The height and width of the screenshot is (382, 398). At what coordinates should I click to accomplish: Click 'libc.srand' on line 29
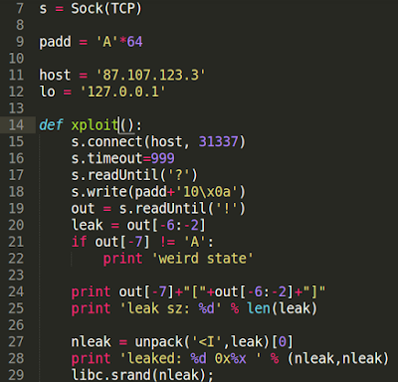[110, 375]
